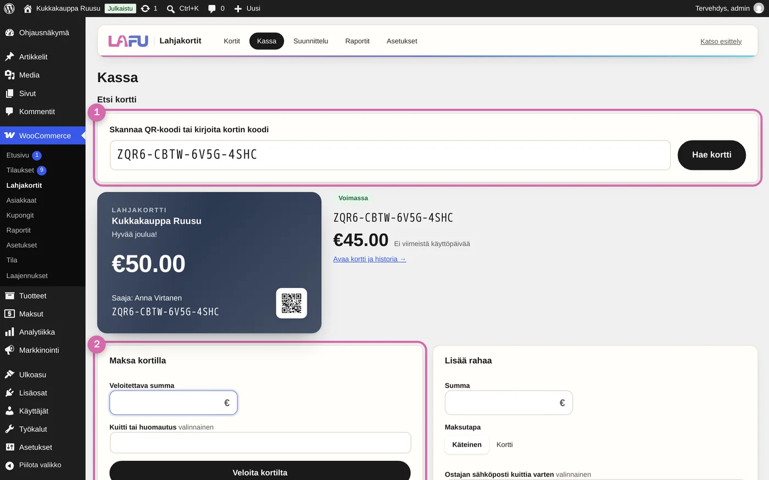Open Kupongit in WooCommerce submenu
The height and width of the screenshot is (480, 769).
click(20, 215)
